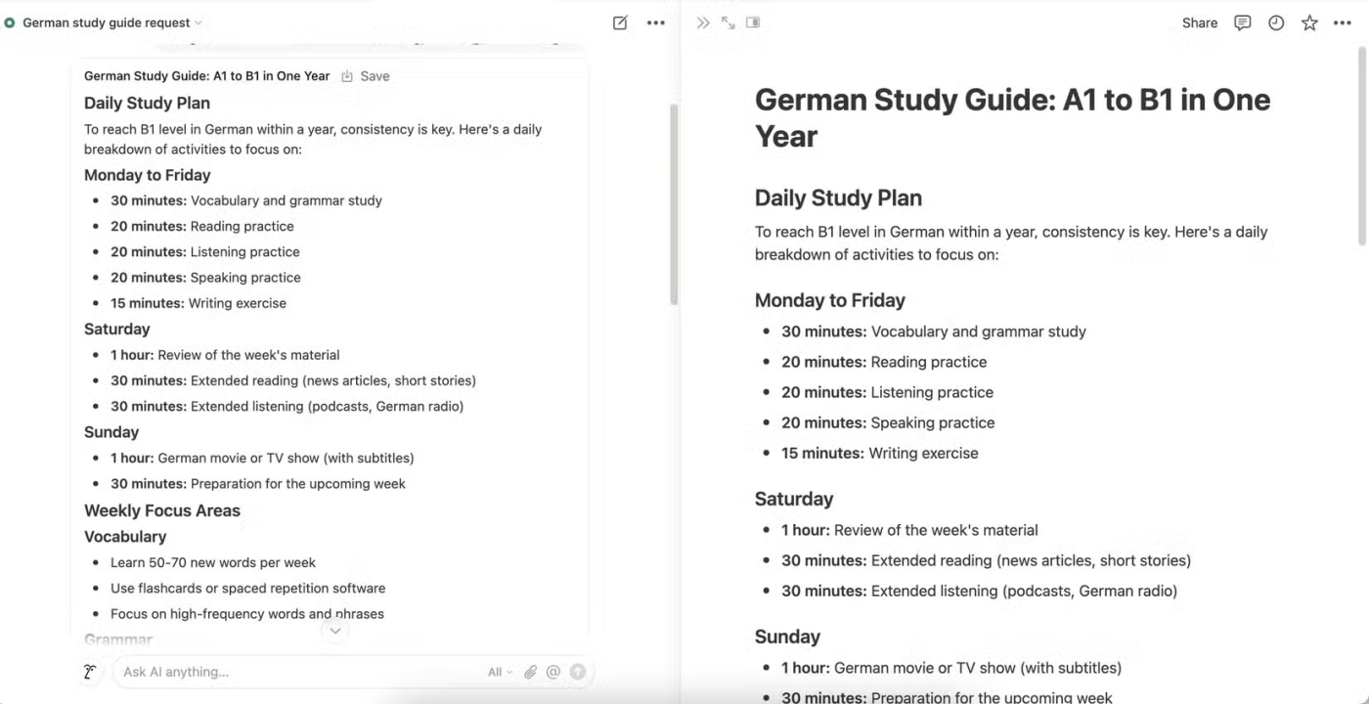The width and height of the screenshot is (1369, 704).
Task: Click the AI persona icon beside input
Action: coord(90,672)
